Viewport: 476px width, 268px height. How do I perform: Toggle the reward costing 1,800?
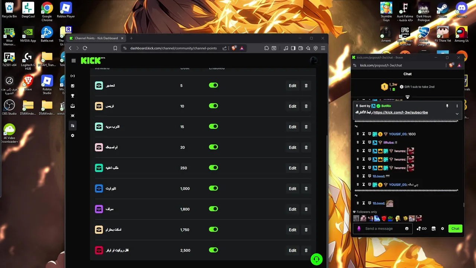pos(213,209)
